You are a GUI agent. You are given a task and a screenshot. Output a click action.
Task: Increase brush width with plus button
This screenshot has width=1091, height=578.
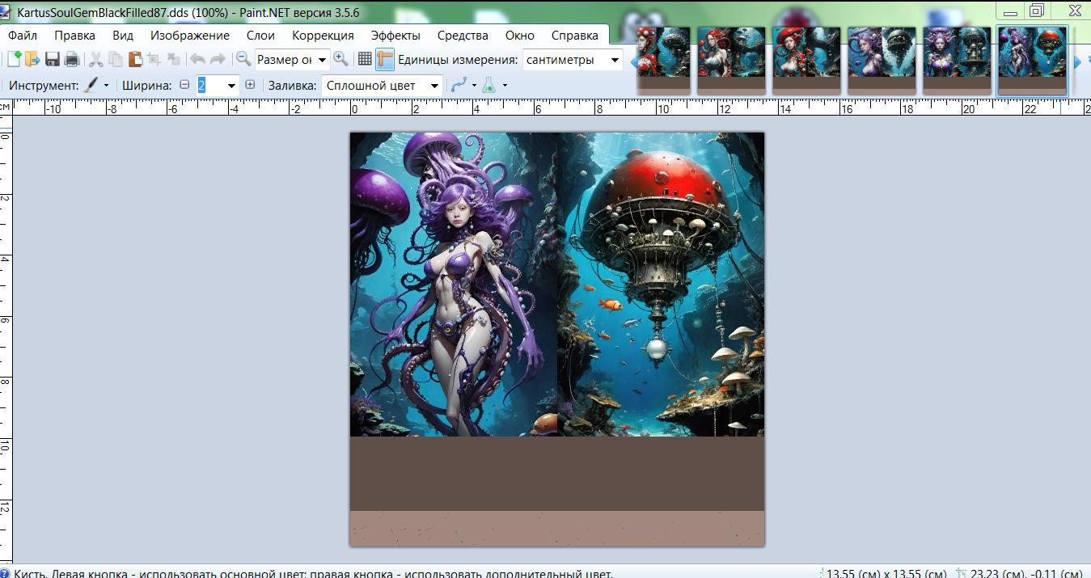click(x=250, y=85)
